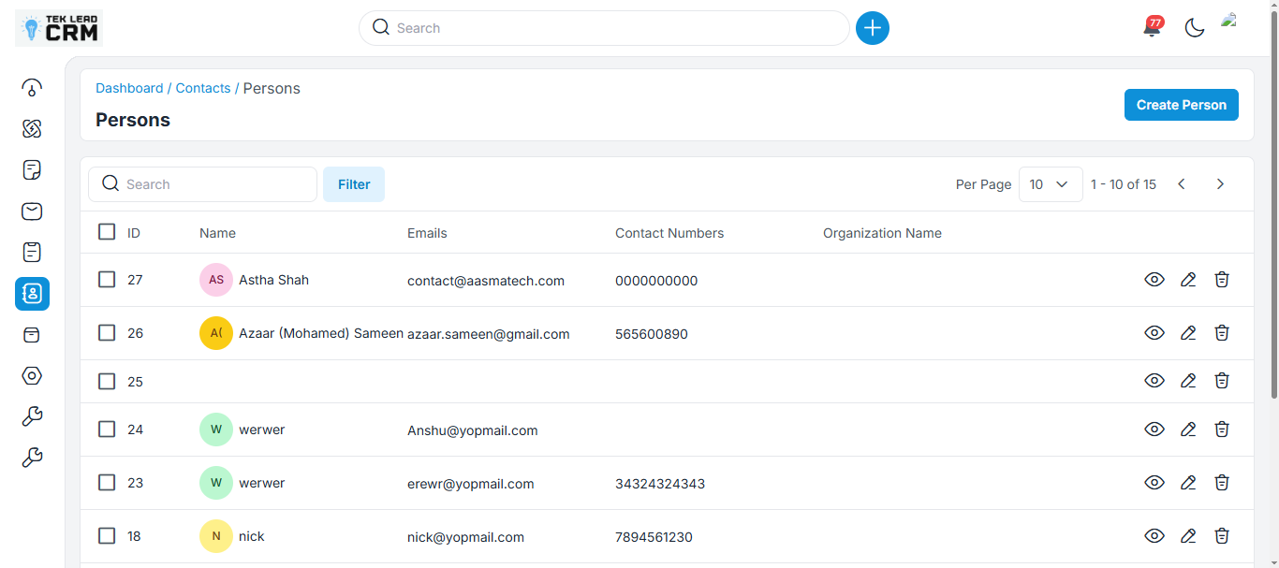This screenshot has width=1279, height=568.
Task: Tick the select-all checkbox in table header
Action: (x=107, y=232)
